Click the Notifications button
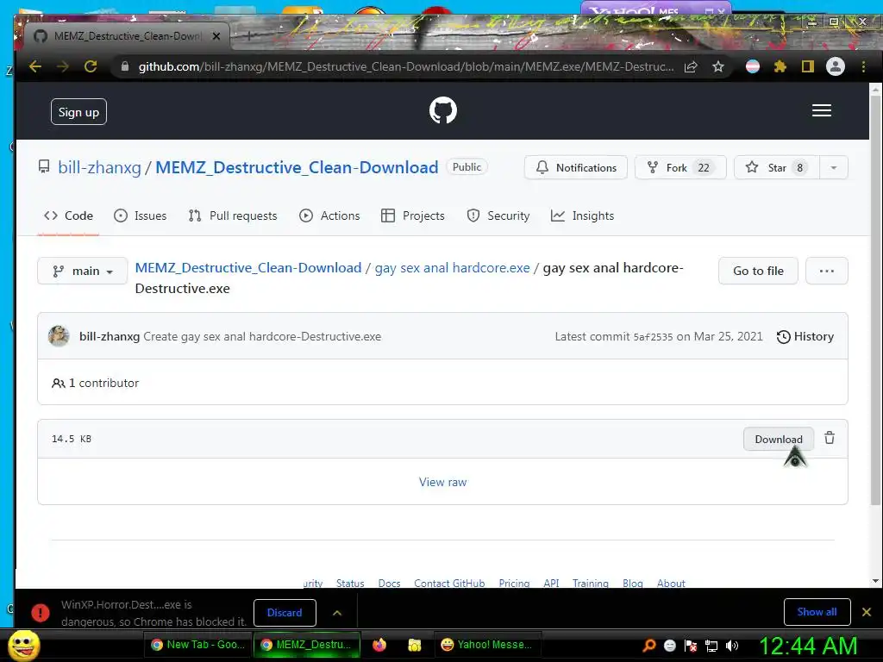 point(575,168)
